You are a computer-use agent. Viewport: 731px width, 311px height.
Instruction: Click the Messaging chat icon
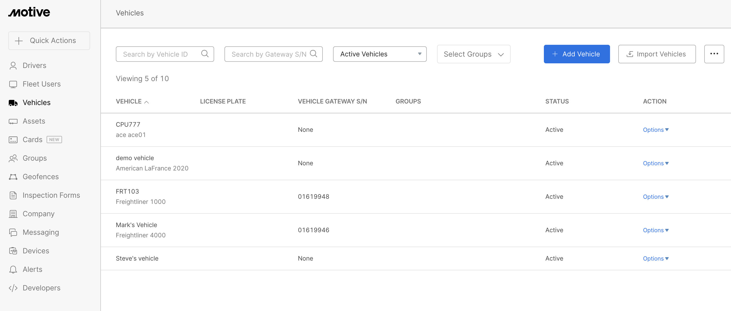tap(13, 232)
